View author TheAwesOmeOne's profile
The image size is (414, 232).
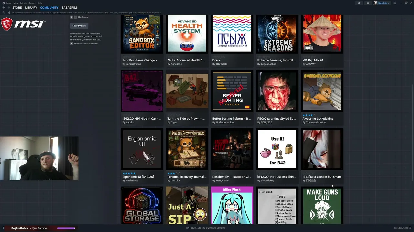(x=316, y=122)
